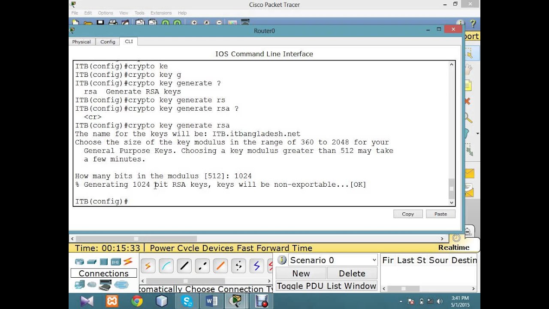Choose the Move Layout hand tool

[x=468, y=69]
